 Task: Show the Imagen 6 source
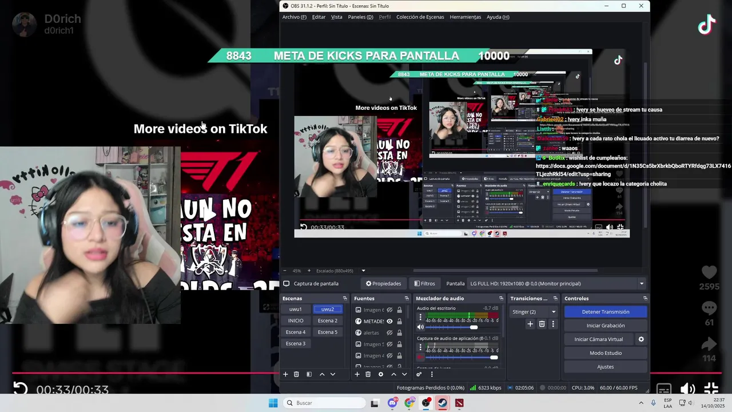tap(389, 310)
